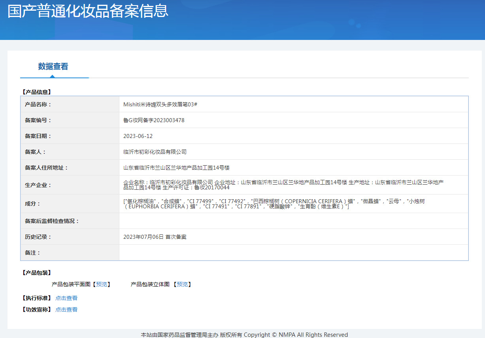Click the 国产普通化妆品备案信息 page title

click(x=88, y=11)
